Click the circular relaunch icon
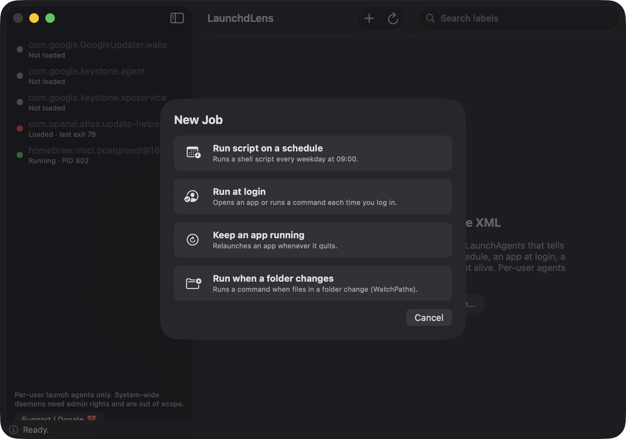 (193, 240)
